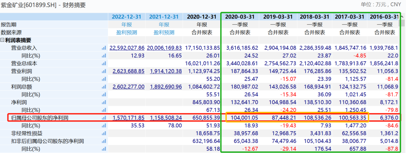Open the 1,914,120.38 operating profit forecast
The width and height of the screenshot is (406, 153).
[166, 71]
